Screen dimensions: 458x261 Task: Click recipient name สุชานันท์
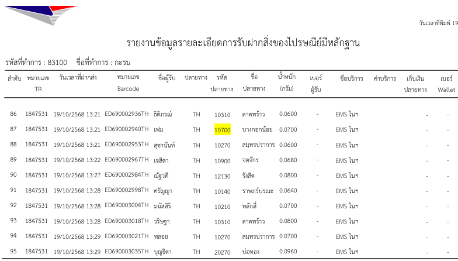(x=164, y=145)
